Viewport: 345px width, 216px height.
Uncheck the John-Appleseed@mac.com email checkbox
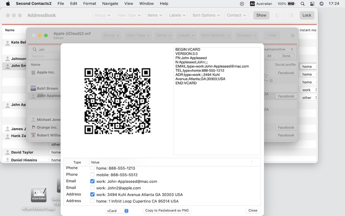tap(92, 181)
